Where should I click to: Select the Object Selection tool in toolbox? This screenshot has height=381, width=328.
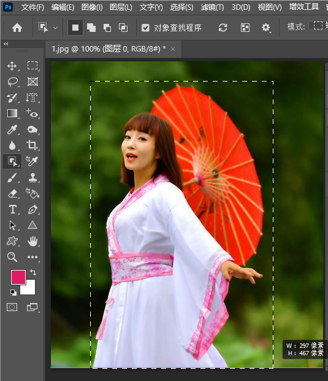(12, 161)
